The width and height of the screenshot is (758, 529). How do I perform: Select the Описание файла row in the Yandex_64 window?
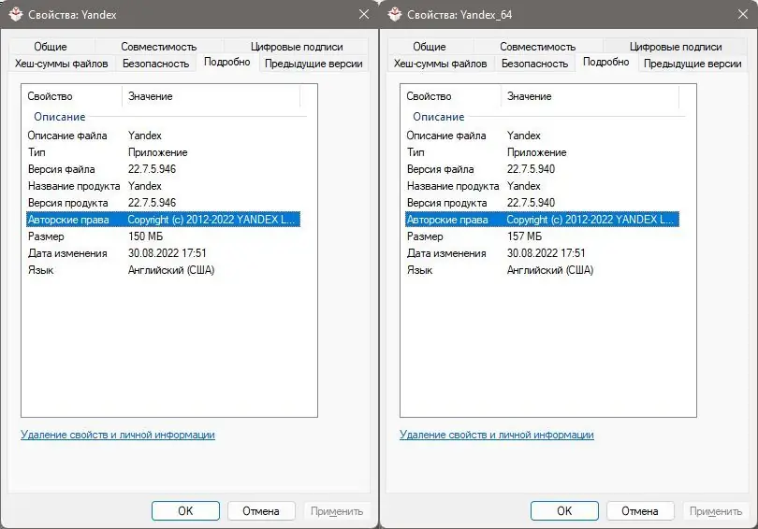coord(543,136)
